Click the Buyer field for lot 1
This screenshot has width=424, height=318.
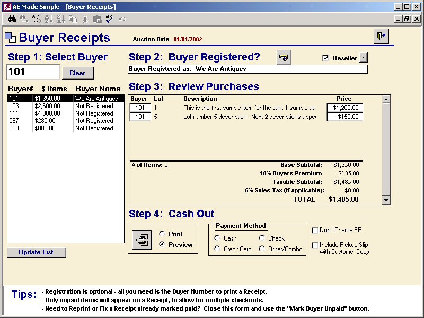(140, 108)
